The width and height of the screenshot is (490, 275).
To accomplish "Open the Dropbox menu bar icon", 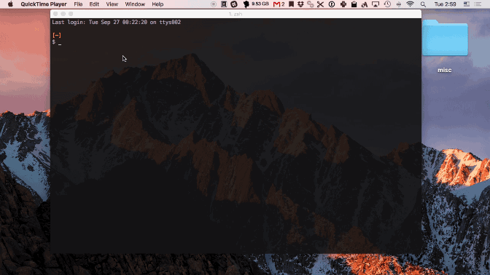I will tap(300, 4).
